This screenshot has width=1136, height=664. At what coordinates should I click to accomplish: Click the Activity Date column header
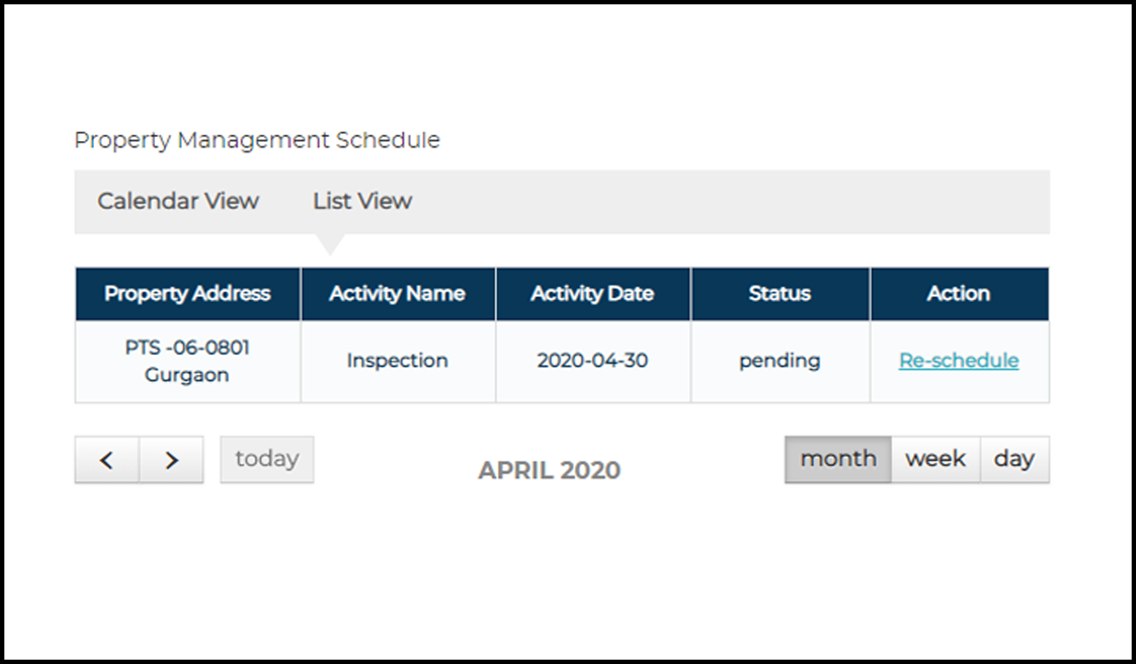tap(593, 294)
